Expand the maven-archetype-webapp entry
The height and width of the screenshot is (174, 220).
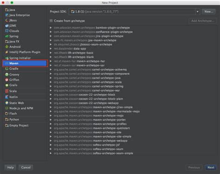click(51, 141)
